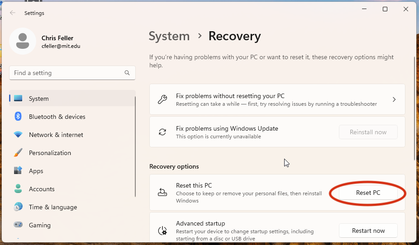Click the Reset this PC label
This screenshot has width=419, height=245.
tap(194, 185)
